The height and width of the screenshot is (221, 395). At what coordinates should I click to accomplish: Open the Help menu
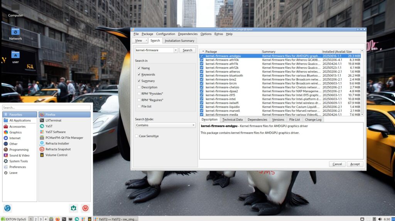click(229, 34)
